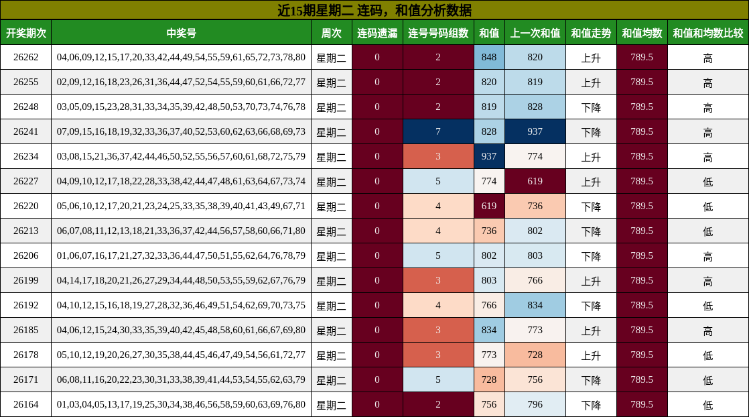Click 和值走势 下降 in row 26206
Screen dimensions: 749x417
click(x=591, y=256)
